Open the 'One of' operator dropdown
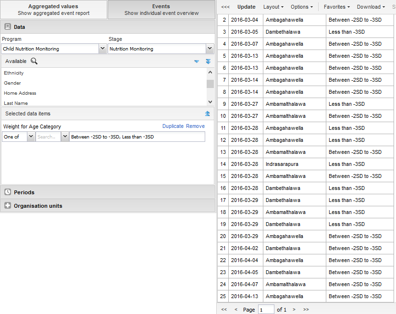The image size is (396, 314). pos(31,137)
